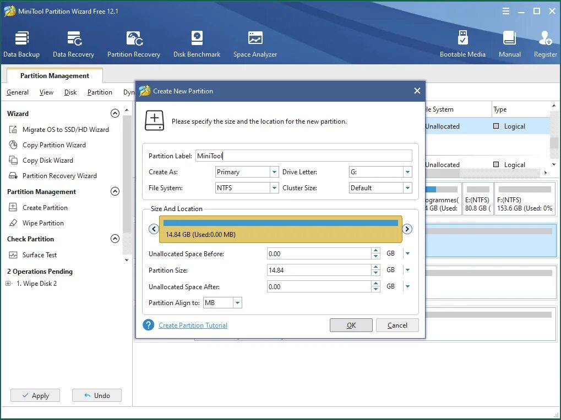Select the E:(NTFS) partition block
This screenshot has width=561, height=420.
point(478,198)
